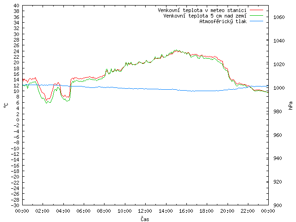
Task: Click right axis value 940
Action: [x=277, y=158]
